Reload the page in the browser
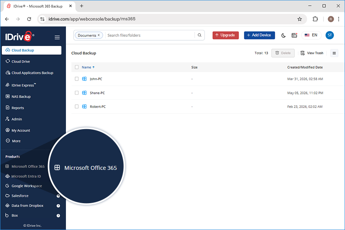The width and height of the screenshot is (345, 230). click(x=29, y=19)
